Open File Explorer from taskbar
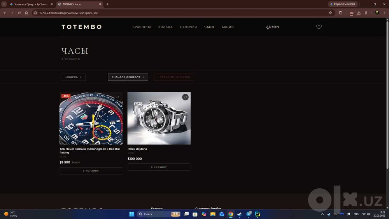 click(x=213, y=214)
